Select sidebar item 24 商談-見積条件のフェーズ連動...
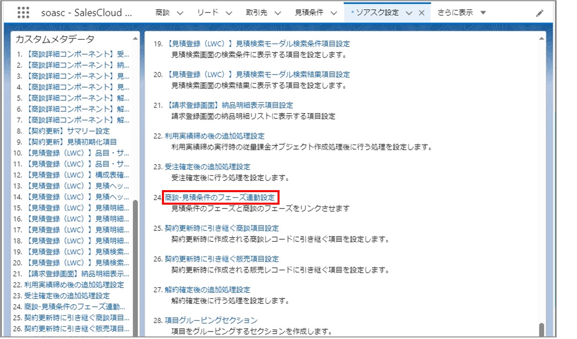 [75, 307]
